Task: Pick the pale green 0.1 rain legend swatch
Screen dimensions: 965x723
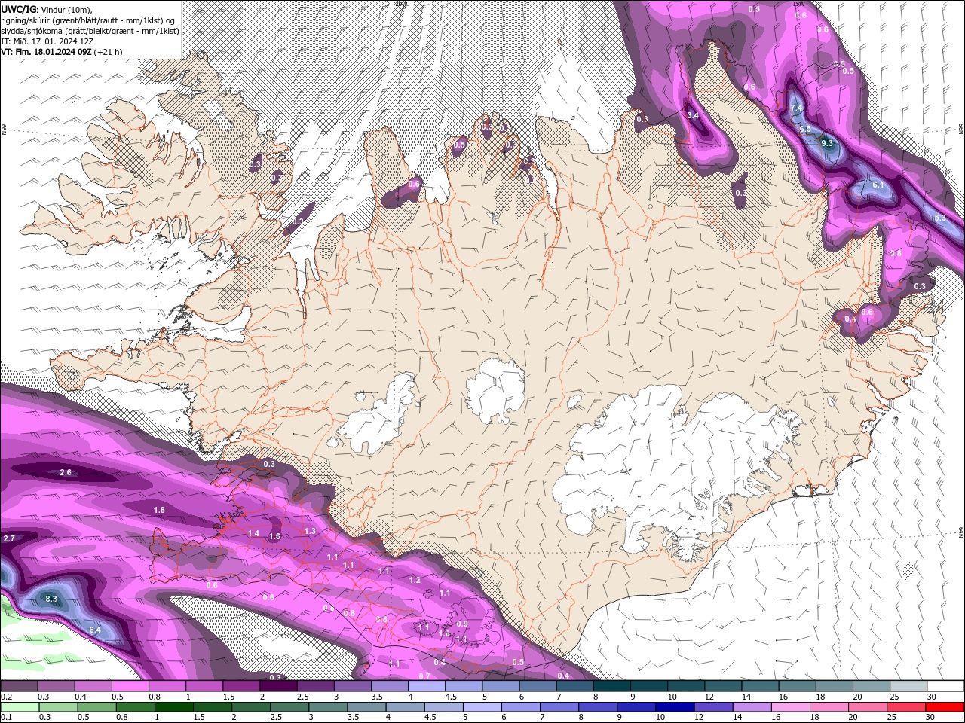Action: pos(20,707)
